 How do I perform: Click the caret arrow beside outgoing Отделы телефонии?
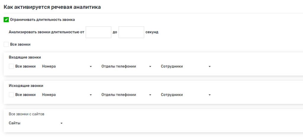click(150, 95)
